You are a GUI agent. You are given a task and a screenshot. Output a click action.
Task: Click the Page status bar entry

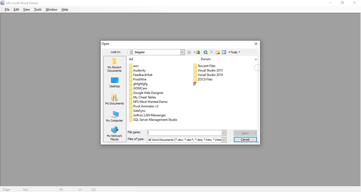[x=6, y=189]
